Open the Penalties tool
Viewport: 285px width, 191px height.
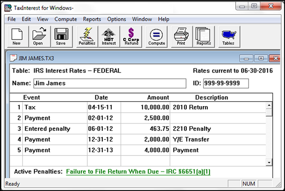[87, 36]
